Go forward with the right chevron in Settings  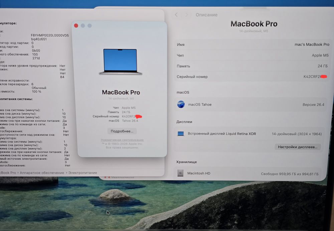tap(187, 15)
